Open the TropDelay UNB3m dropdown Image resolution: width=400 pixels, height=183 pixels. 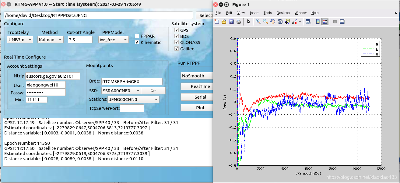click(x=20, y=40)
